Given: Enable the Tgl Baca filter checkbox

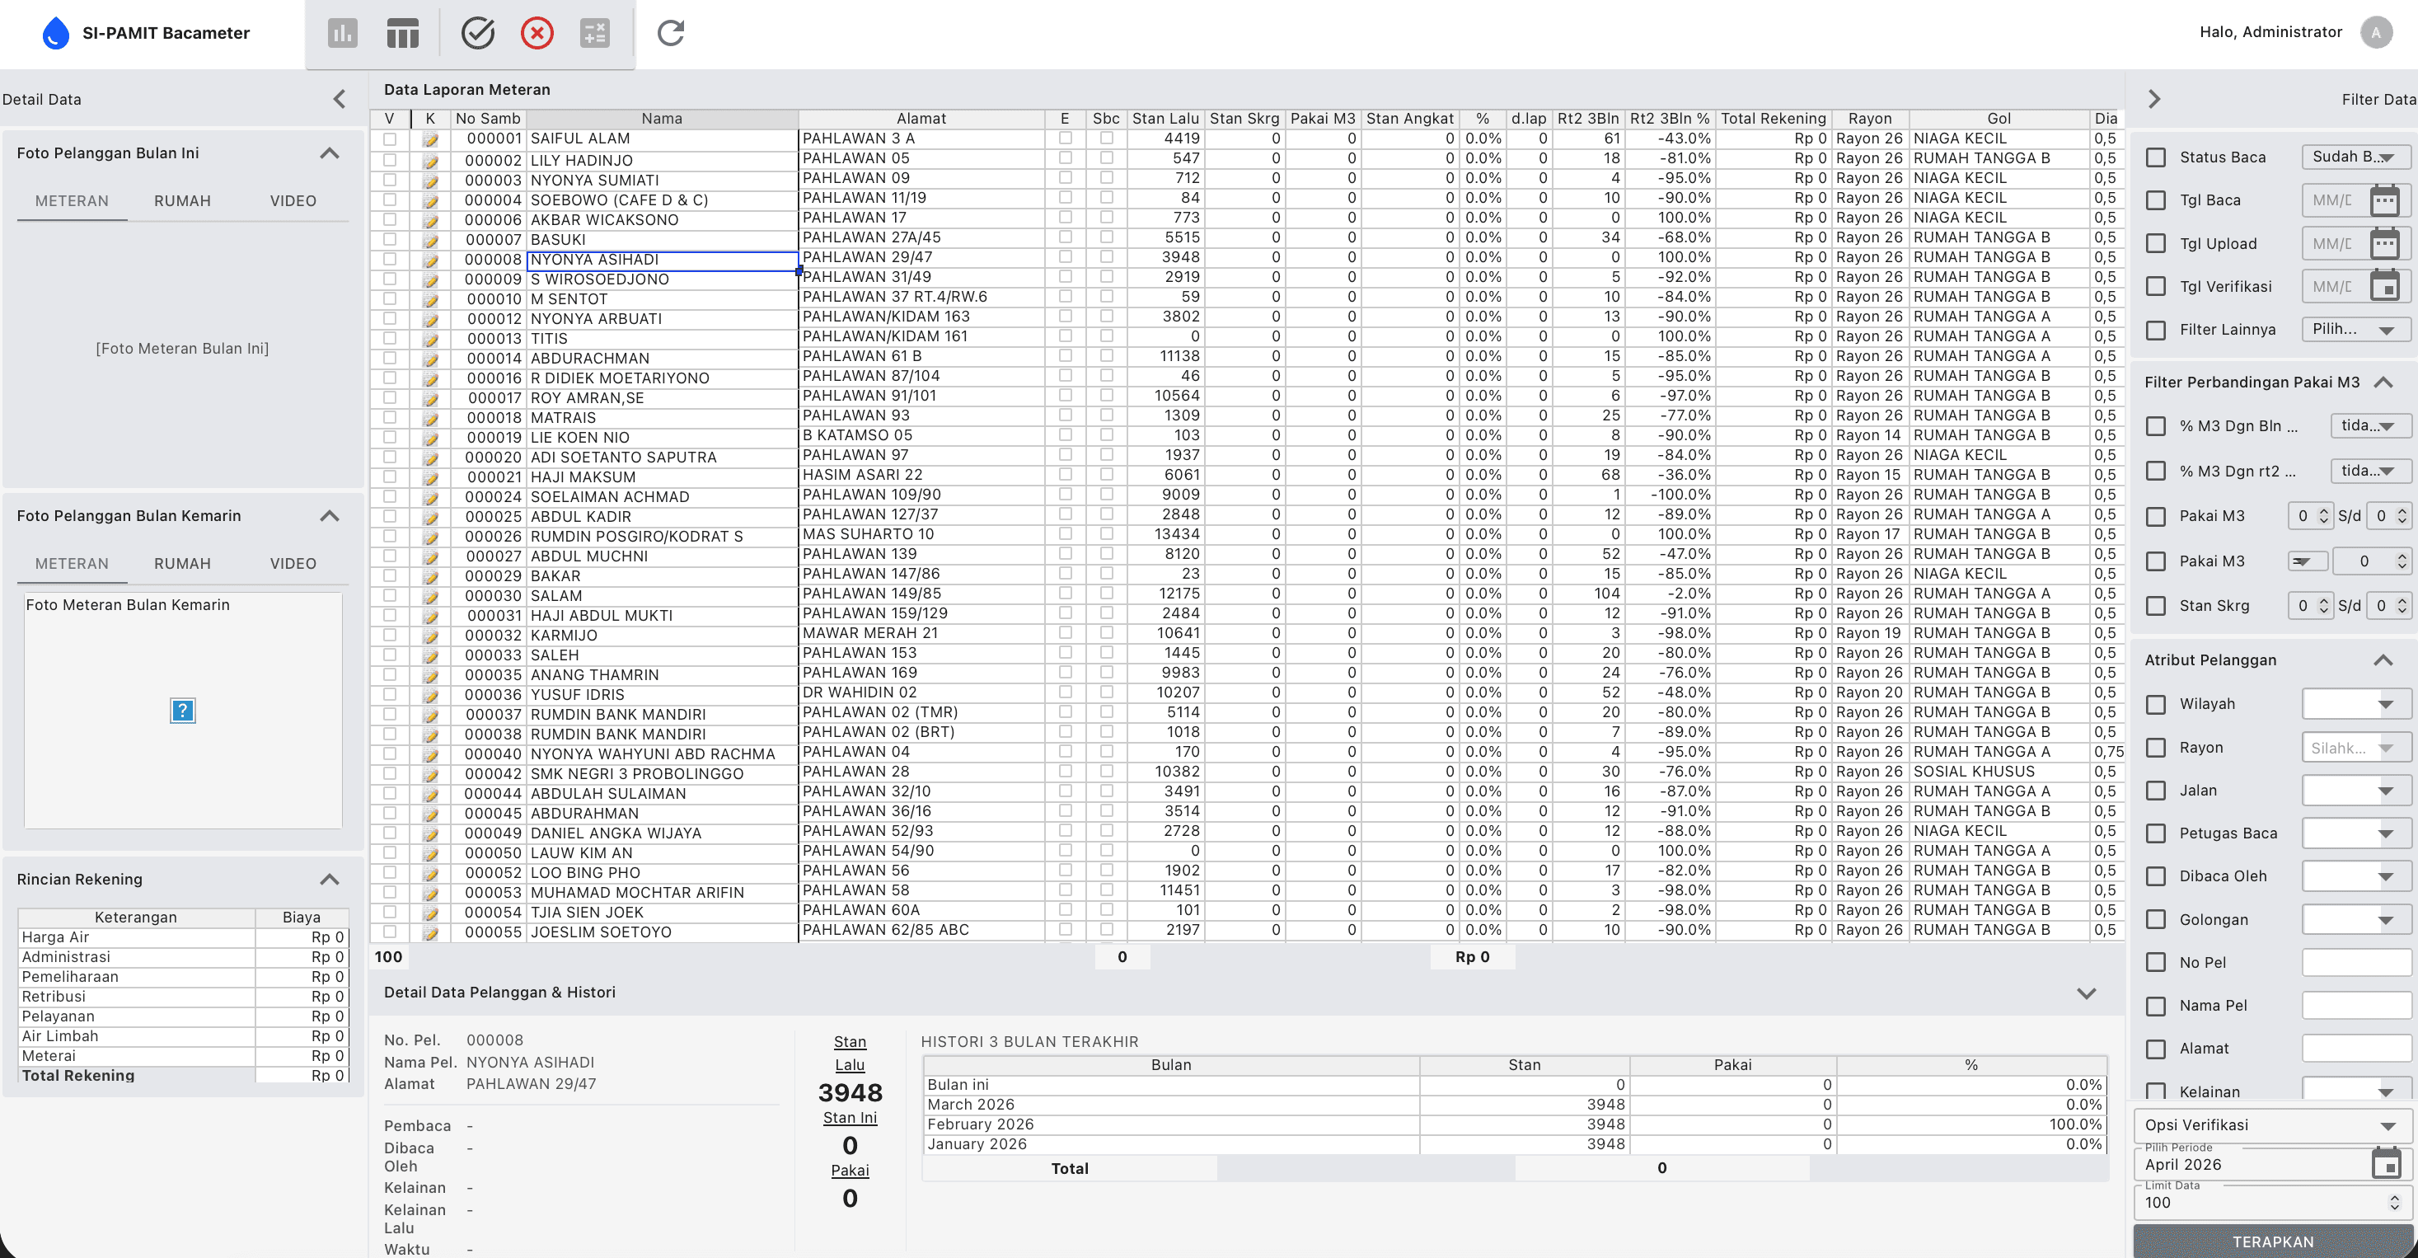Looking at the screenshot, I should (x=2156, y=200).
